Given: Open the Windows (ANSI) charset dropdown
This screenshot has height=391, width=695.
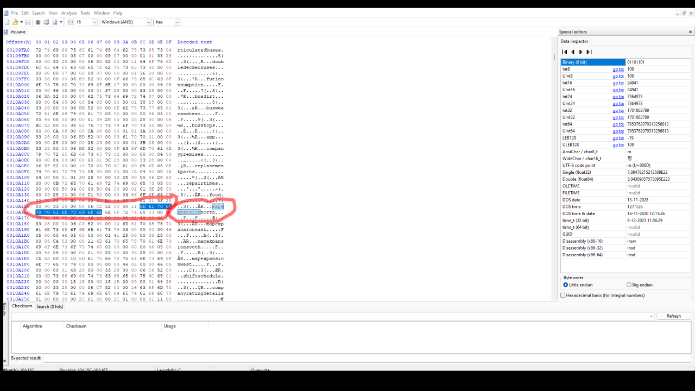Looking at the screenshot, I should tap(148, 22).
